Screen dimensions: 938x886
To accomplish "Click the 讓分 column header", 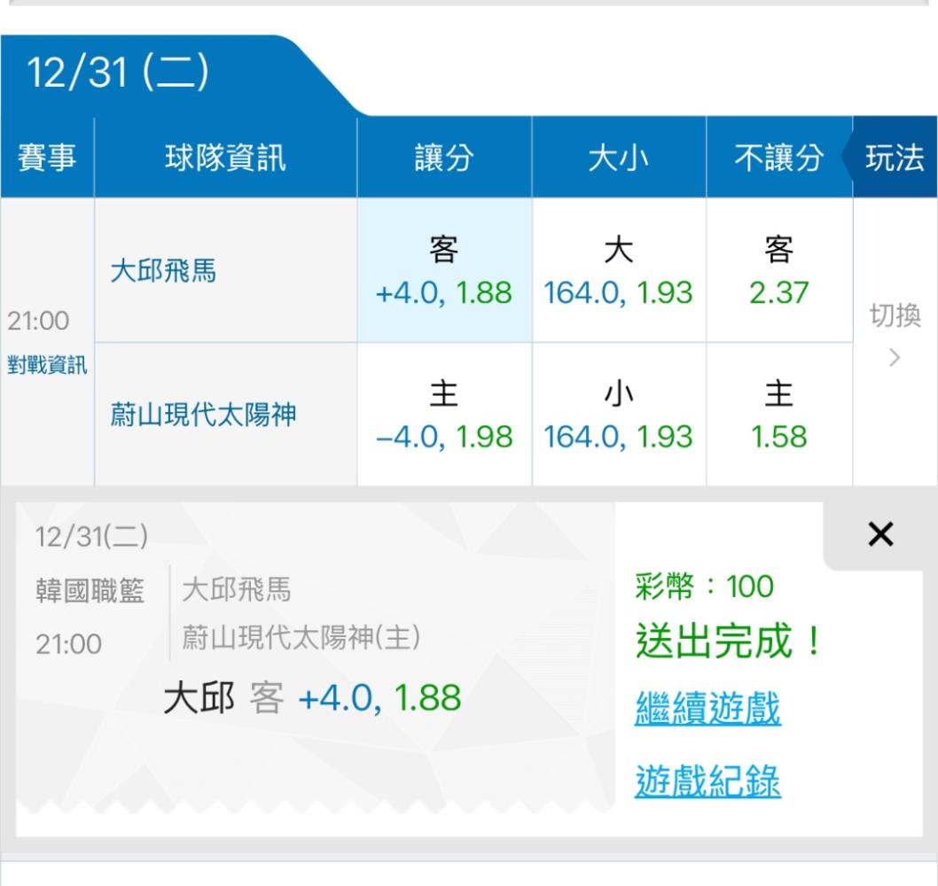I will 444,157.
